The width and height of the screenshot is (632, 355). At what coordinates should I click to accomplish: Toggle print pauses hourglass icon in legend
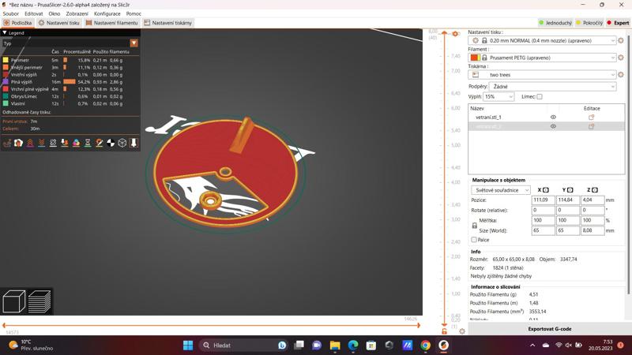[x=88, y=143]
